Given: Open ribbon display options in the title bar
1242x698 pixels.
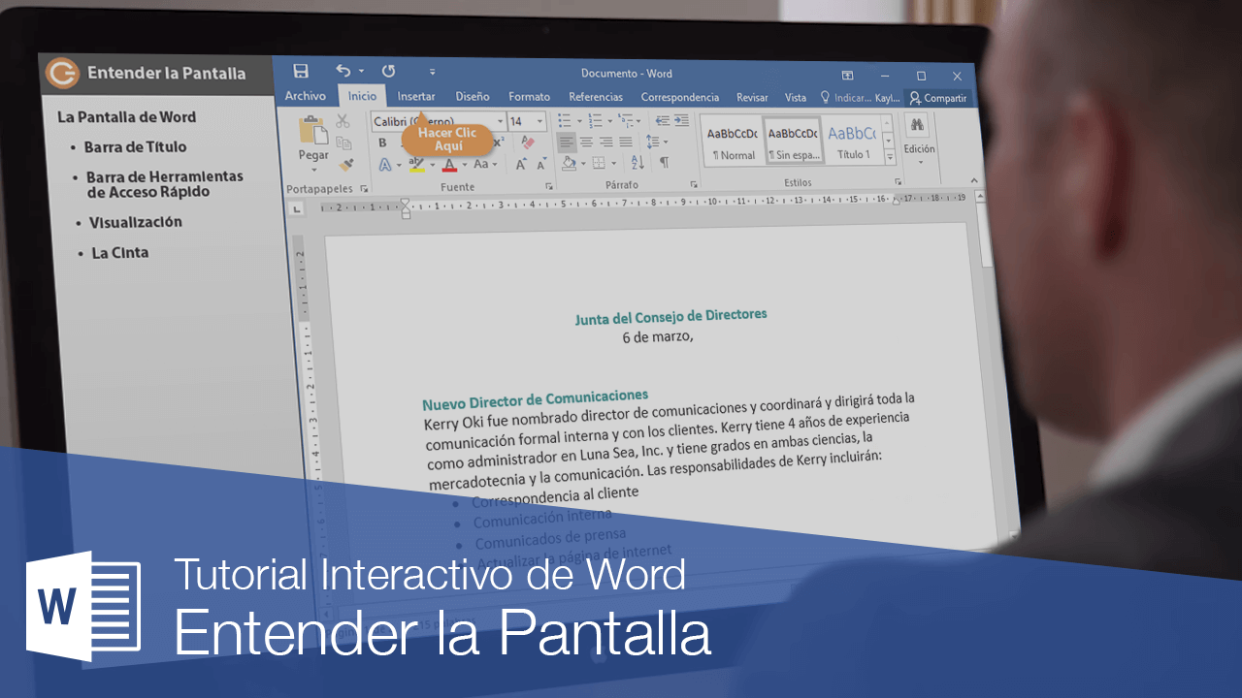Looking at the screenshot, I should pyautogui.click(x=847, y=76).
